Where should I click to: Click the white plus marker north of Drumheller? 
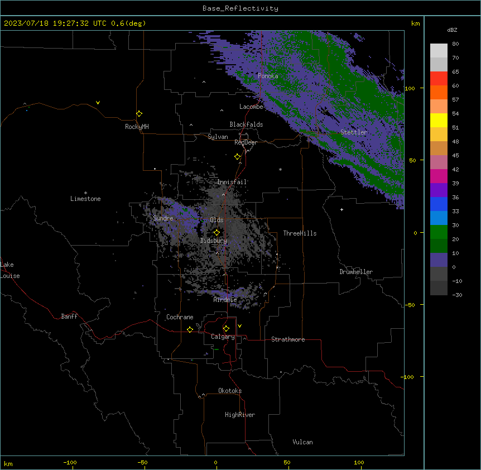[341, 209]
